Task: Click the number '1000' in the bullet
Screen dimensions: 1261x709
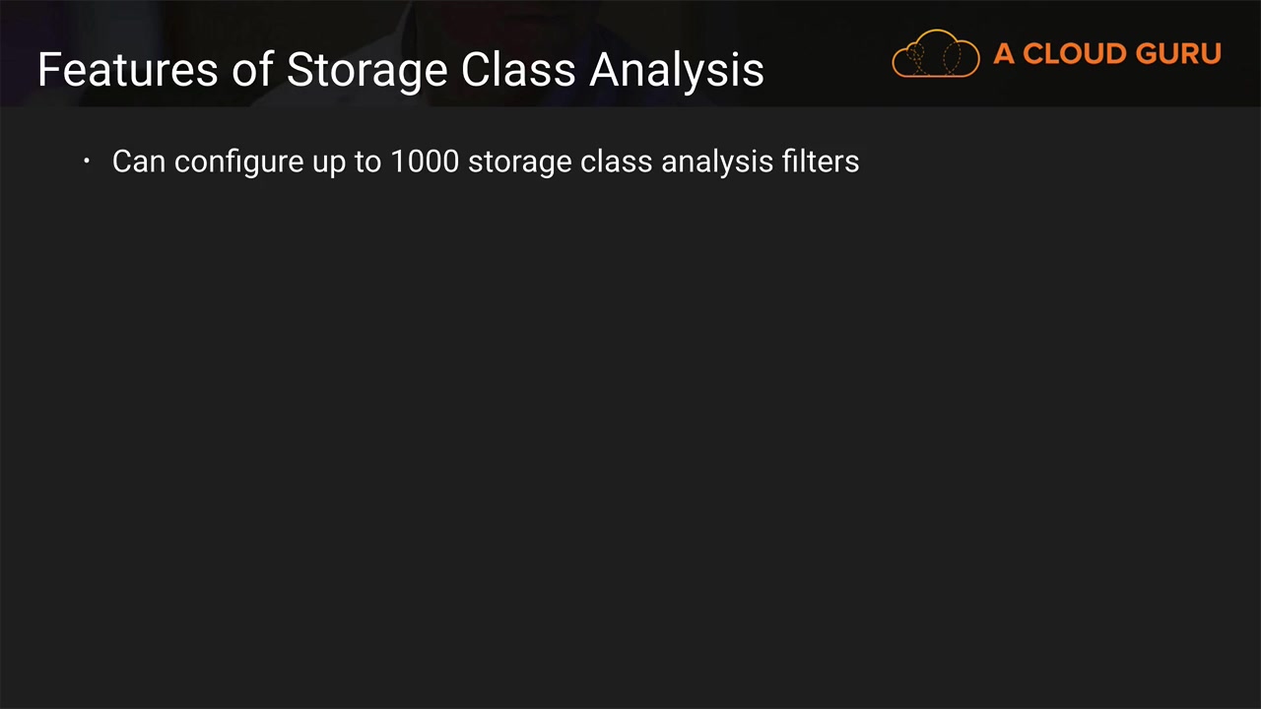Action: pyautogui.click(x=425, y=161)
